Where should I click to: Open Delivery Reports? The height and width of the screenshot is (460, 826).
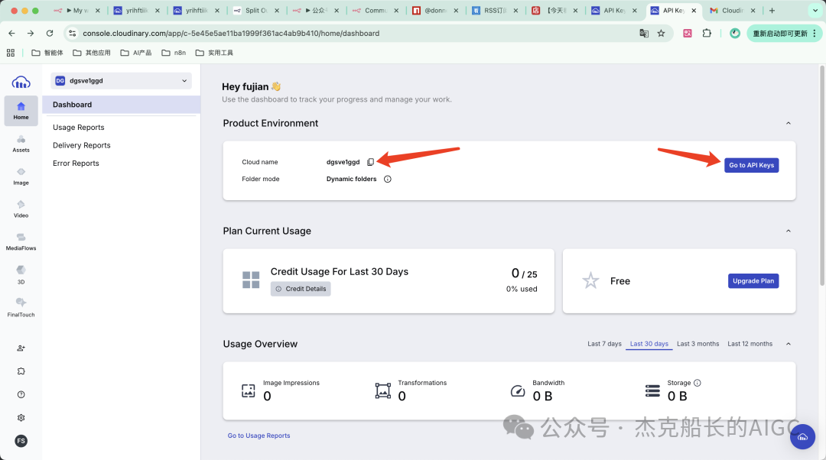82,145
